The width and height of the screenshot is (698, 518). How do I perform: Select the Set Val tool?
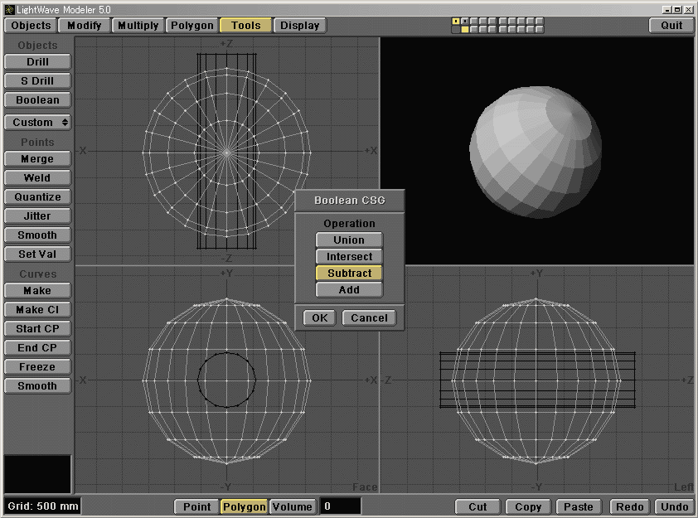tap(36, 254)
